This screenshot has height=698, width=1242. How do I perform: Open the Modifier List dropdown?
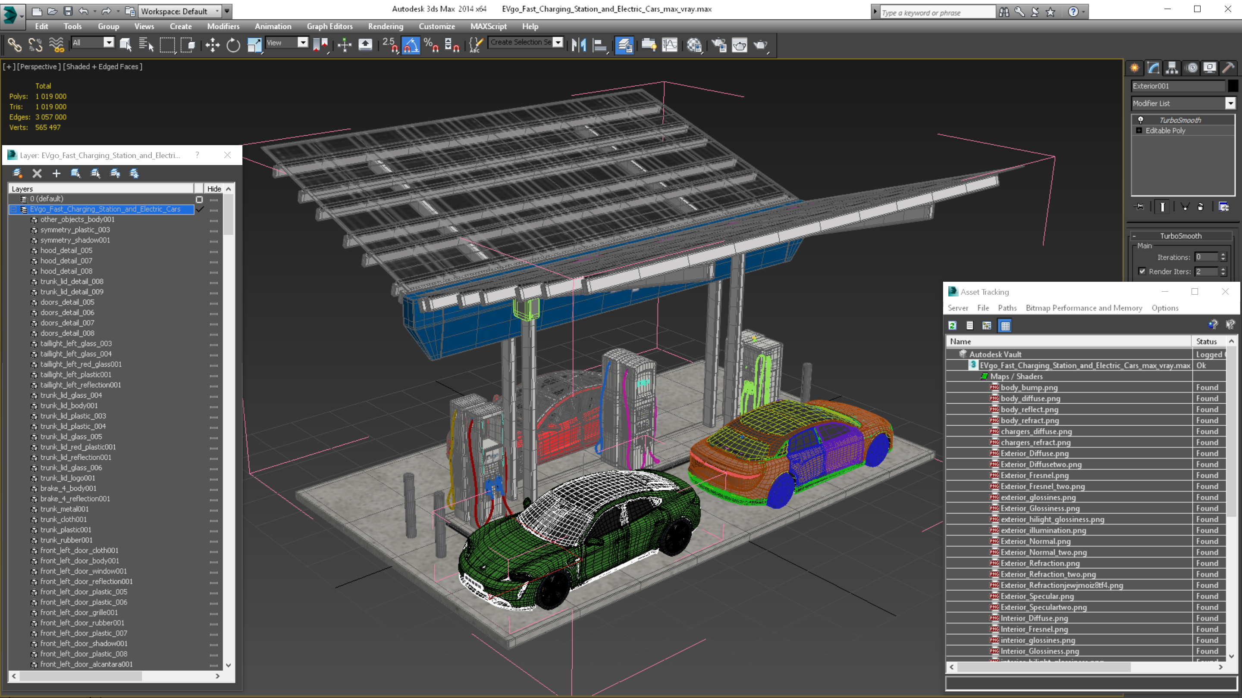[x=1230, y=103]
